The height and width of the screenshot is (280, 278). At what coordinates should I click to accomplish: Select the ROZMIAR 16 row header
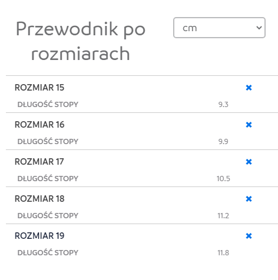coord(39,125)
